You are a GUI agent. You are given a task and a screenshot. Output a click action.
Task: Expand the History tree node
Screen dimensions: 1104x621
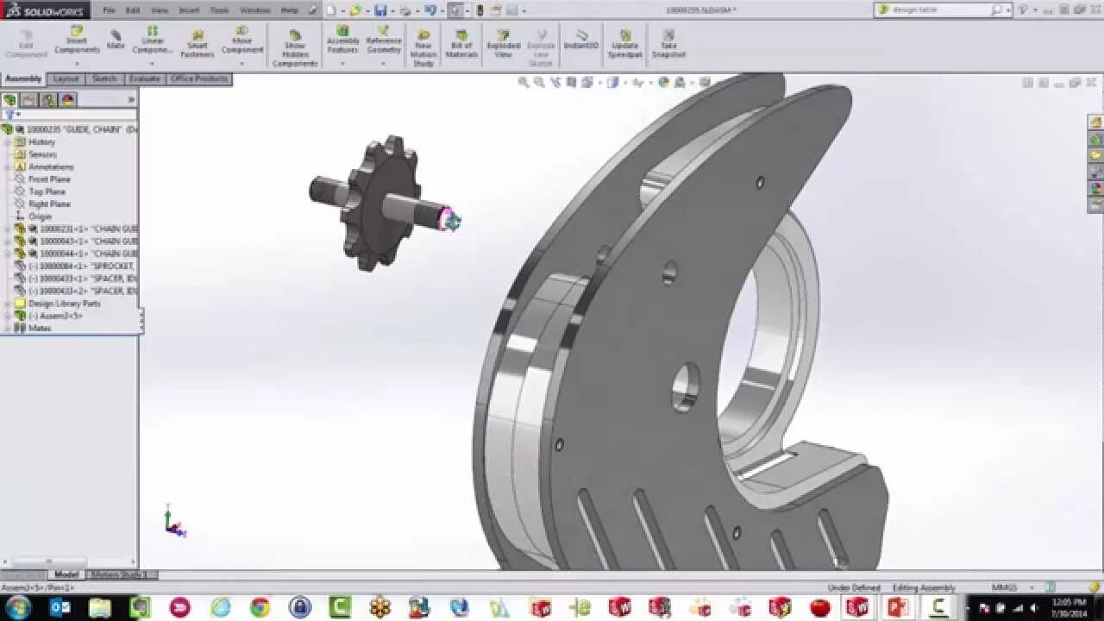click(x=8, y=141)
